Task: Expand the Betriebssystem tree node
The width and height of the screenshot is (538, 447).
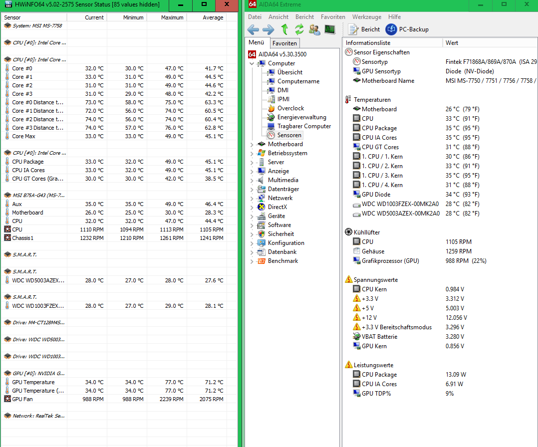Action: (252, 153)
